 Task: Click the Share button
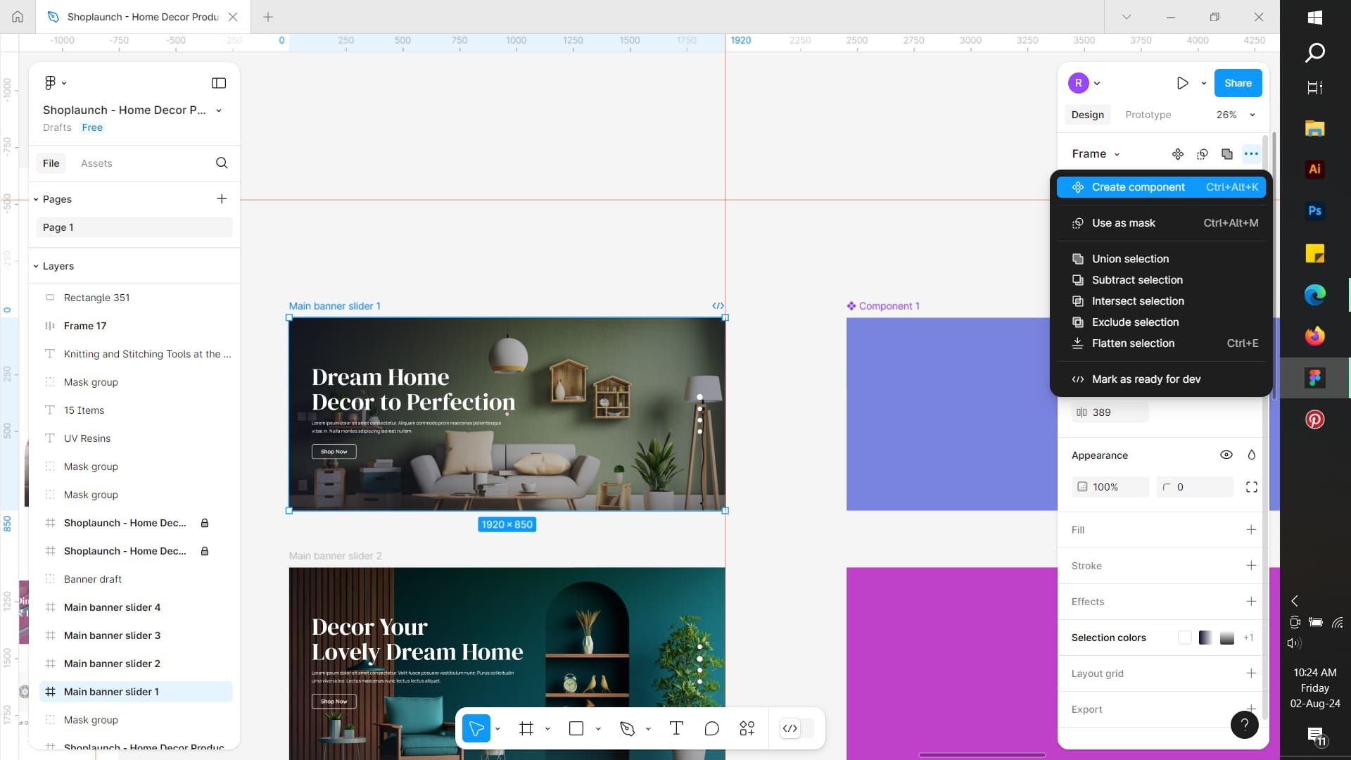point(1238,83)
